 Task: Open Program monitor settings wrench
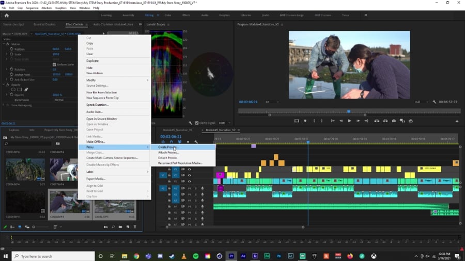(434, 102)
